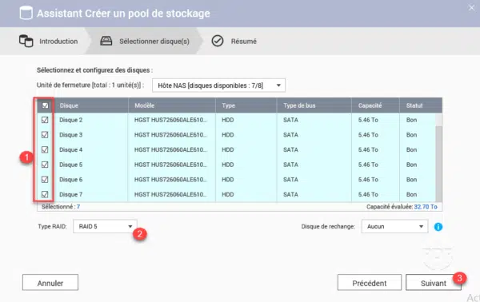480x302 pixels.
Task: Open the Type RAID dropdown showing RAID 5
Action: 105,227
